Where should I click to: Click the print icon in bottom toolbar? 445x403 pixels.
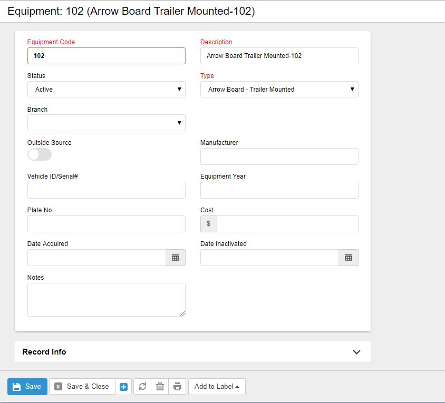point(177,387)
